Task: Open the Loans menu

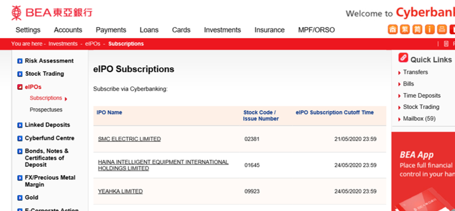Action: [x=149, y=30]
